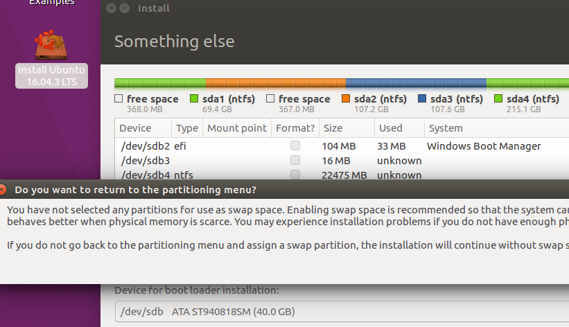This screenshot has height=327, width=569.
Task: Toggle Format checkbox for /dev/sdb2
Action: point(295,145)
